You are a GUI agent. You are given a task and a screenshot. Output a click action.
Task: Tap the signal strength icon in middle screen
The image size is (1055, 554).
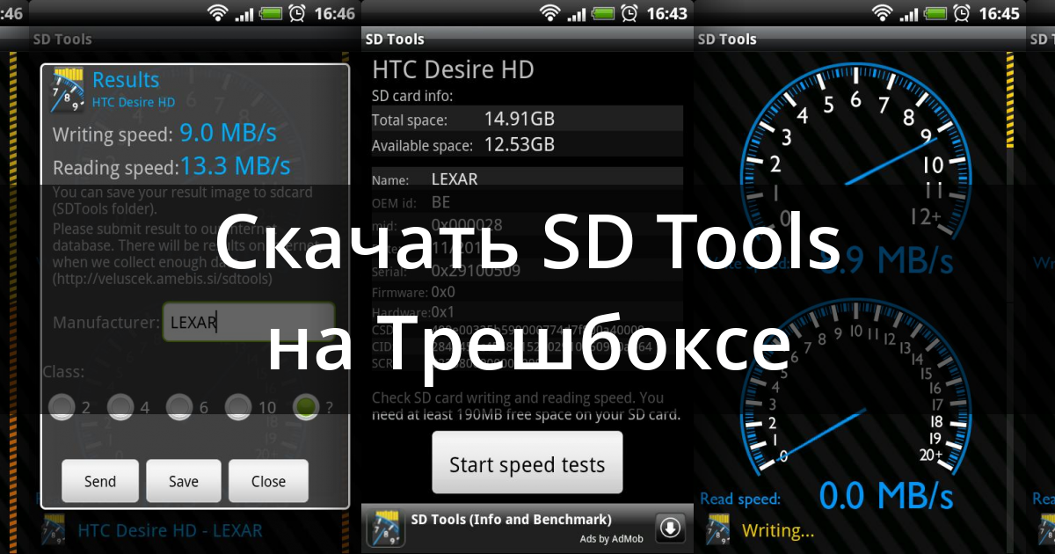577,14
